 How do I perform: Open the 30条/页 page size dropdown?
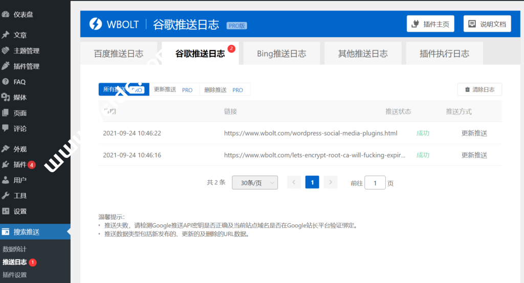point(255,182)
